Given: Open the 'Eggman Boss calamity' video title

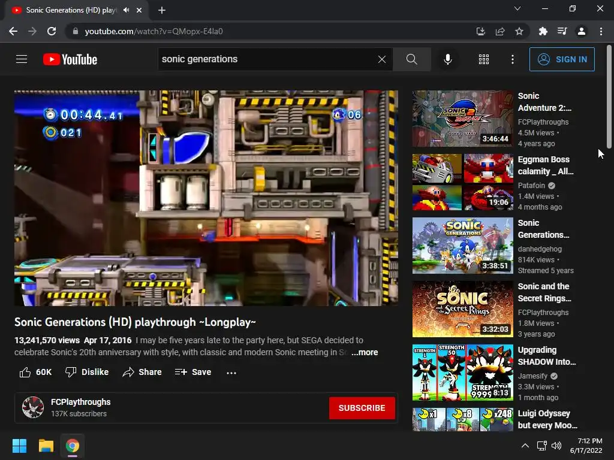Looking at the screenshot, I should (x=546, y=165).
